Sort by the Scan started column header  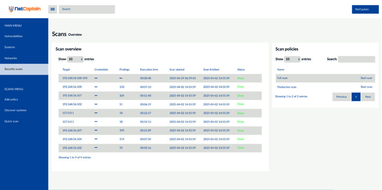point(177,70)
